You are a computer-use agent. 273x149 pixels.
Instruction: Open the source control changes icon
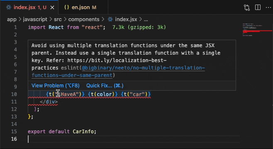[247, 7]
